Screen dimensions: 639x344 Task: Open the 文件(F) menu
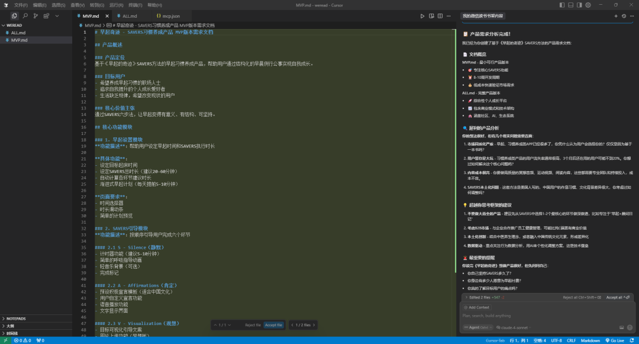21,5
